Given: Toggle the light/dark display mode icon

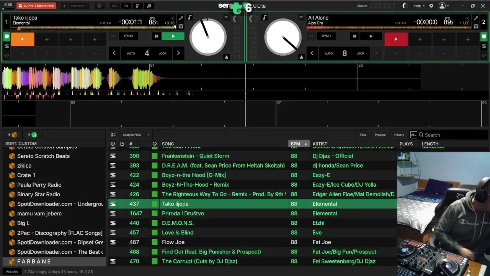Looking at the screenshot, I should [64, 6].
